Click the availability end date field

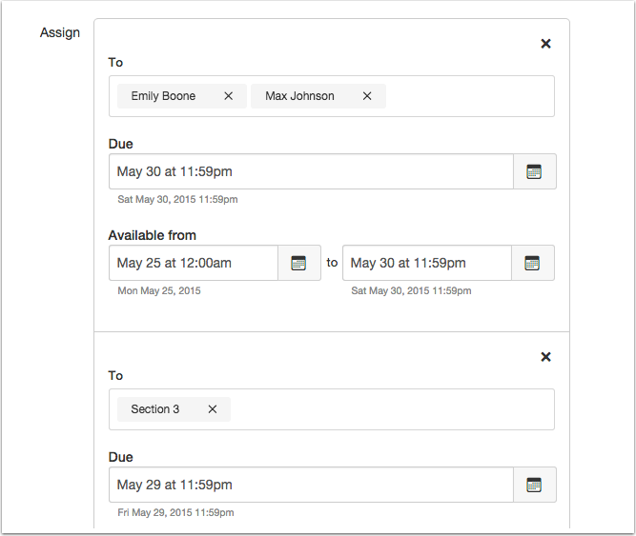point(427,263)
